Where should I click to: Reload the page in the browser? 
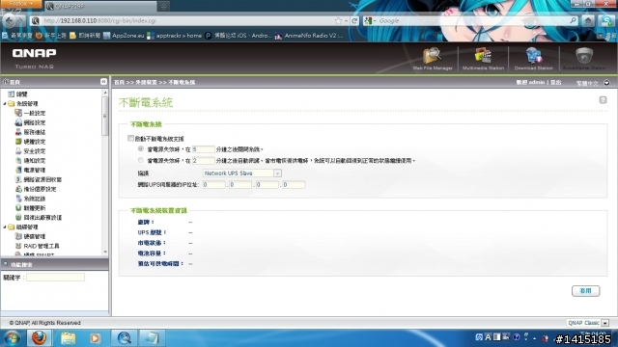(x=354, y=21)
